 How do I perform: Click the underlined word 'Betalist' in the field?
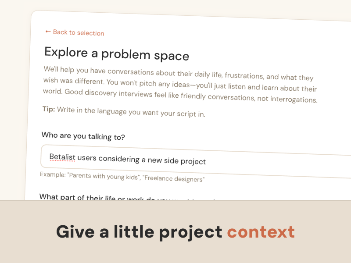click(62, 157)
